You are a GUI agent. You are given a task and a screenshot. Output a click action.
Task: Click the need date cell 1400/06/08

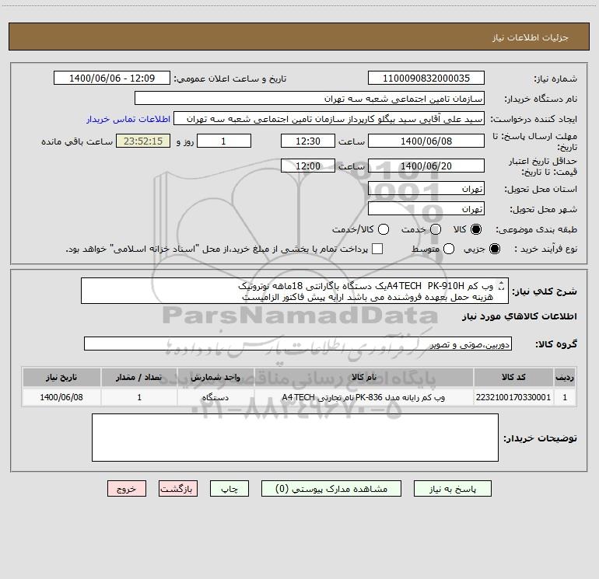61,397
